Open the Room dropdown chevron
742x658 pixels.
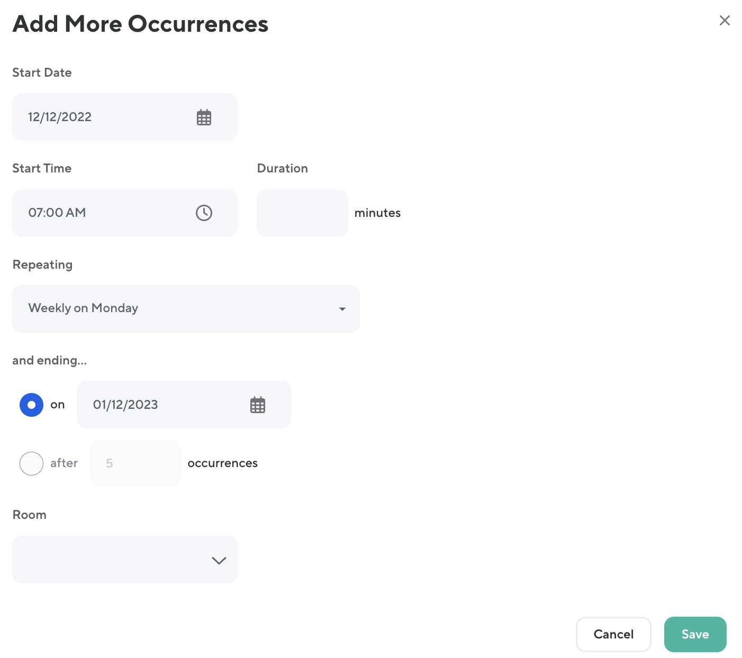[219, 560]
